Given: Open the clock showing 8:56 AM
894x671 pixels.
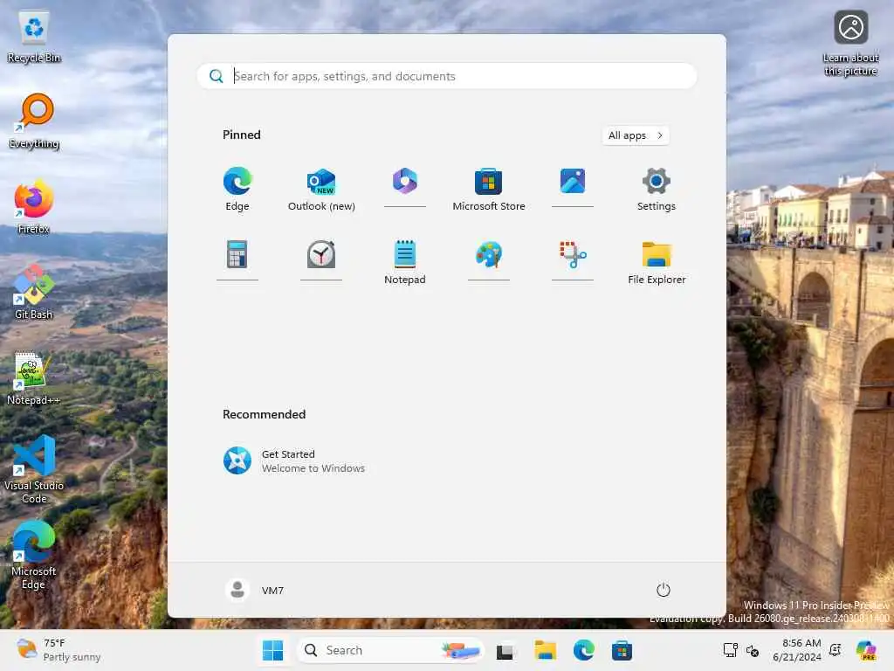Looking at the screenshot, I should [x=796, y=650].
